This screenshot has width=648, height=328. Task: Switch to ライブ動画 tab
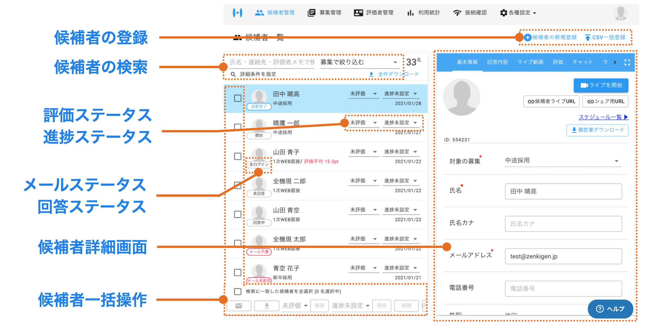point(530,62)
